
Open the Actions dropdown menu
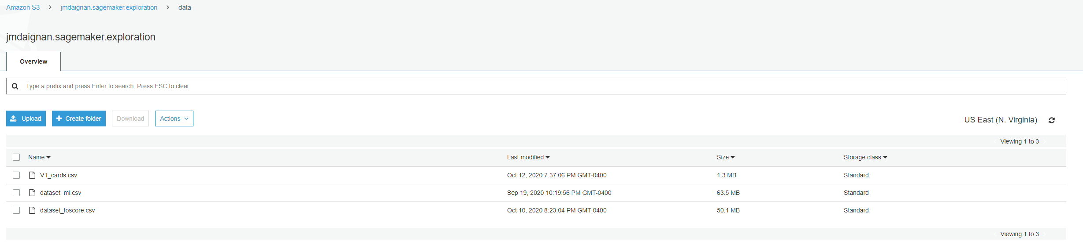click(x=174, y=119)
